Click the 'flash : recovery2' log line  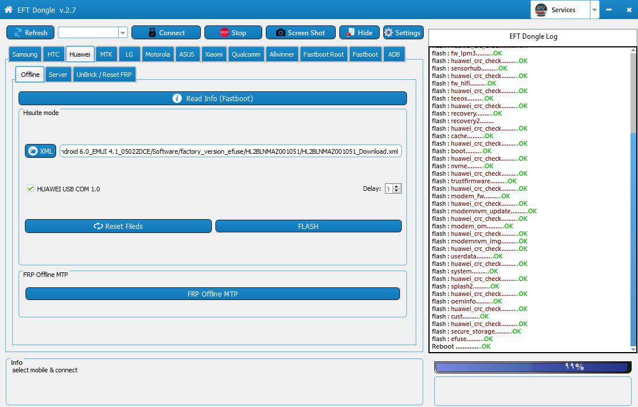tap(463, 121)
